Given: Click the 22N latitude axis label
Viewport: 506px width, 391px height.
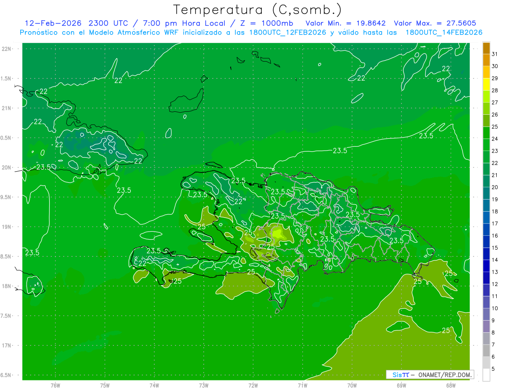Looking at the screenshot, I should point(7,49).
